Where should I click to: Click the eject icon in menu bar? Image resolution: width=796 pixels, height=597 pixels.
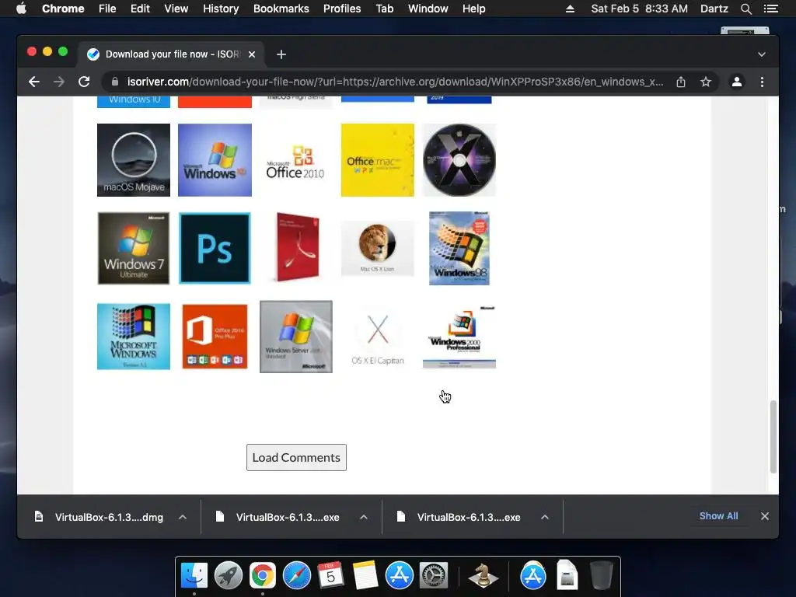click(x=570, y=8)
